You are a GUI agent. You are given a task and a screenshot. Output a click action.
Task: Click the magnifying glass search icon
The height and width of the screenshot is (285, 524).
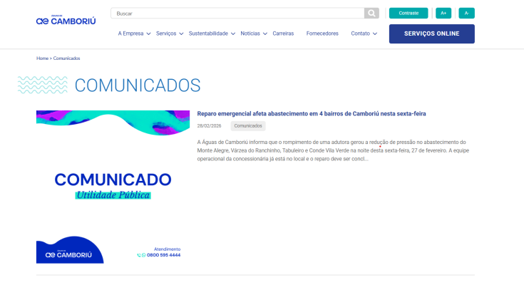tap(371, 13)
